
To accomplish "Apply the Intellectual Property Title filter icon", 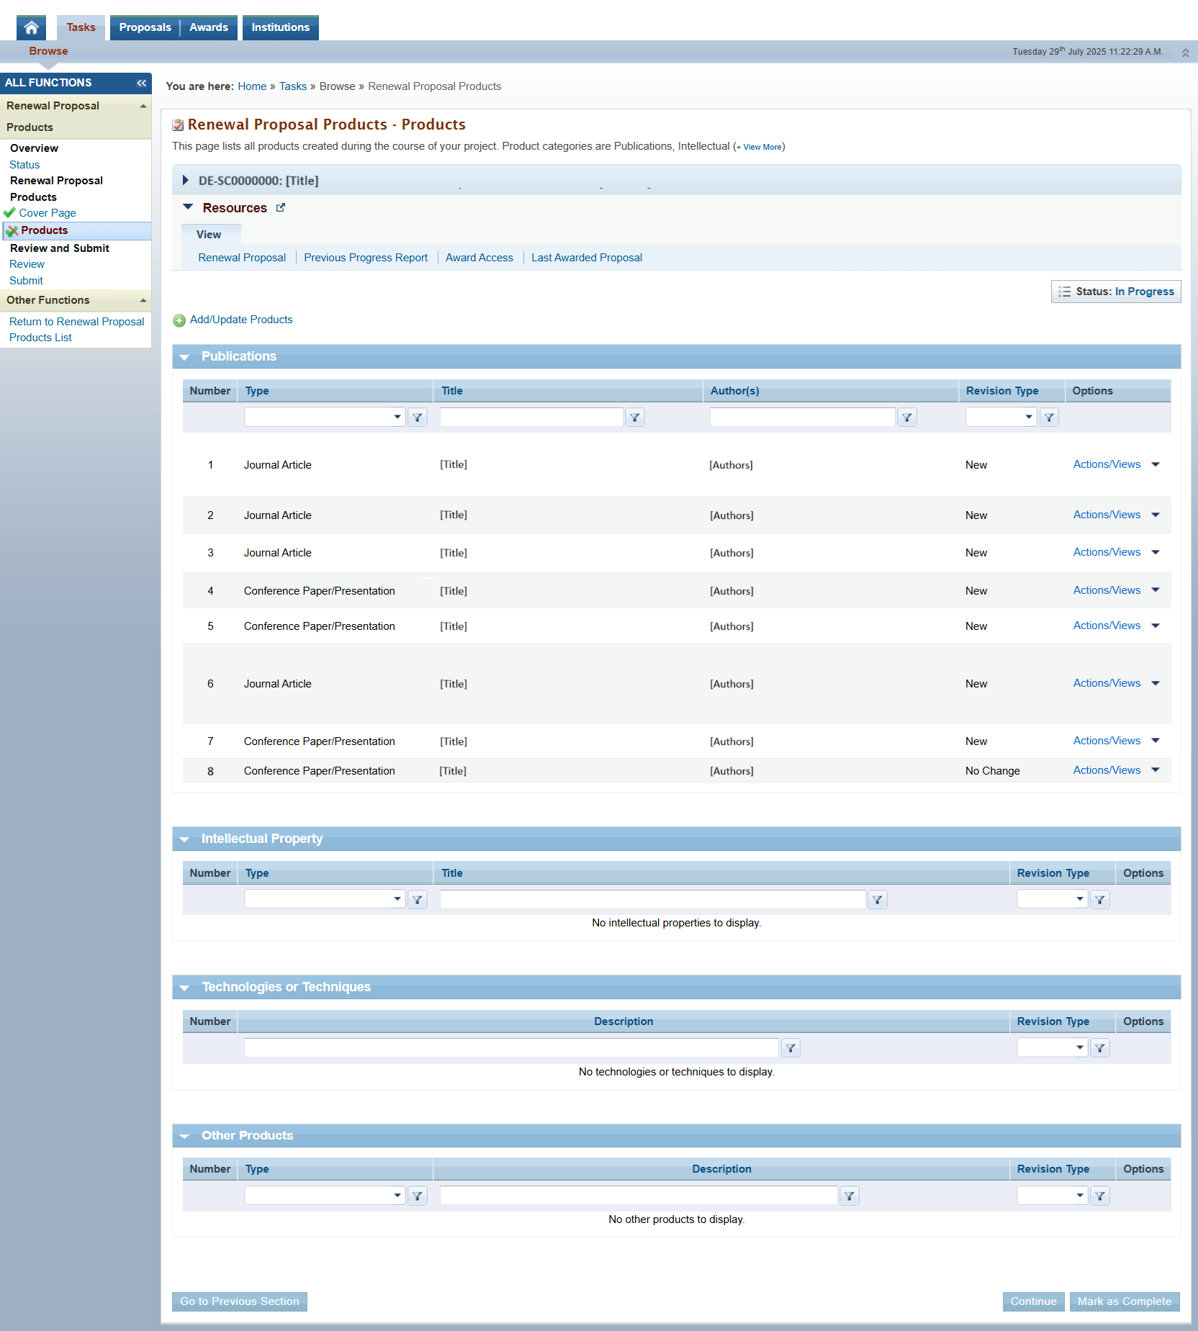I will pos(877,899).
